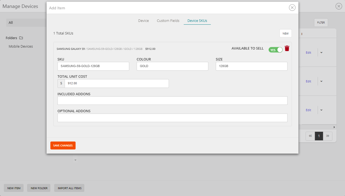Viewport: 345px width, 196px height.
Task: Add a new SKU with NEW button
Action: coord(286,33)
